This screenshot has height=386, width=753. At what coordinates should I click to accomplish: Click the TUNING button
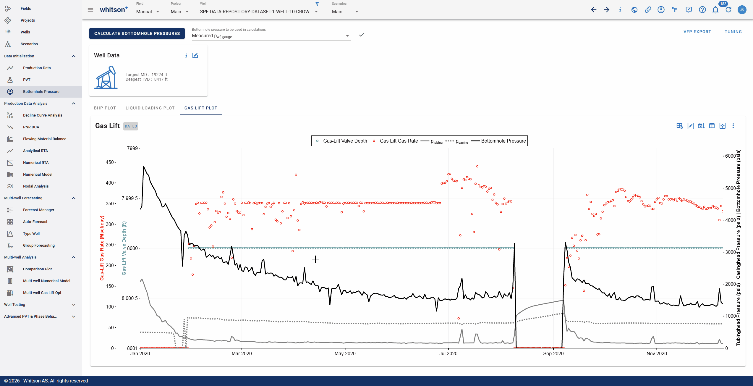click(x=733, y=32)
